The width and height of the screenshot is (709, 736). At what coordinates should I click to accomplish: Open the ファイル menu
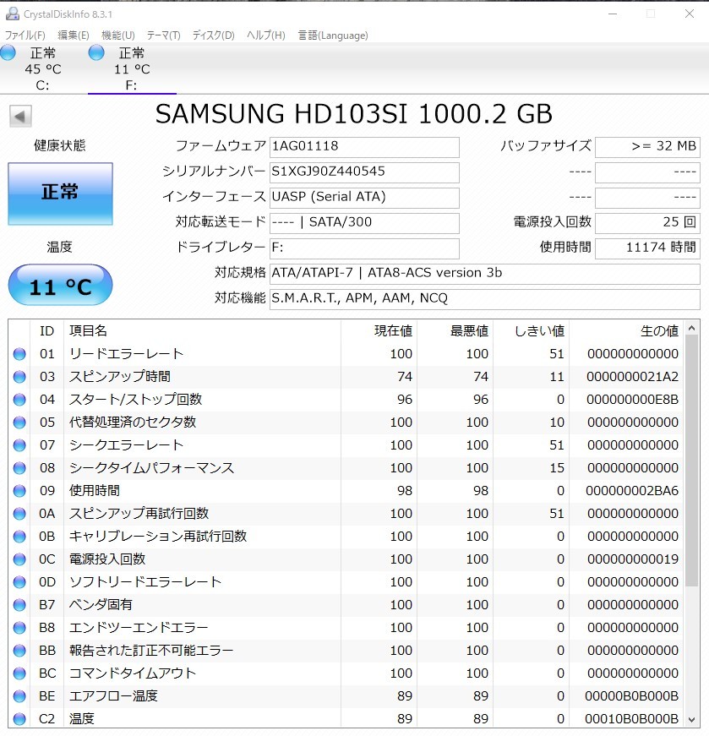point(25,35)
